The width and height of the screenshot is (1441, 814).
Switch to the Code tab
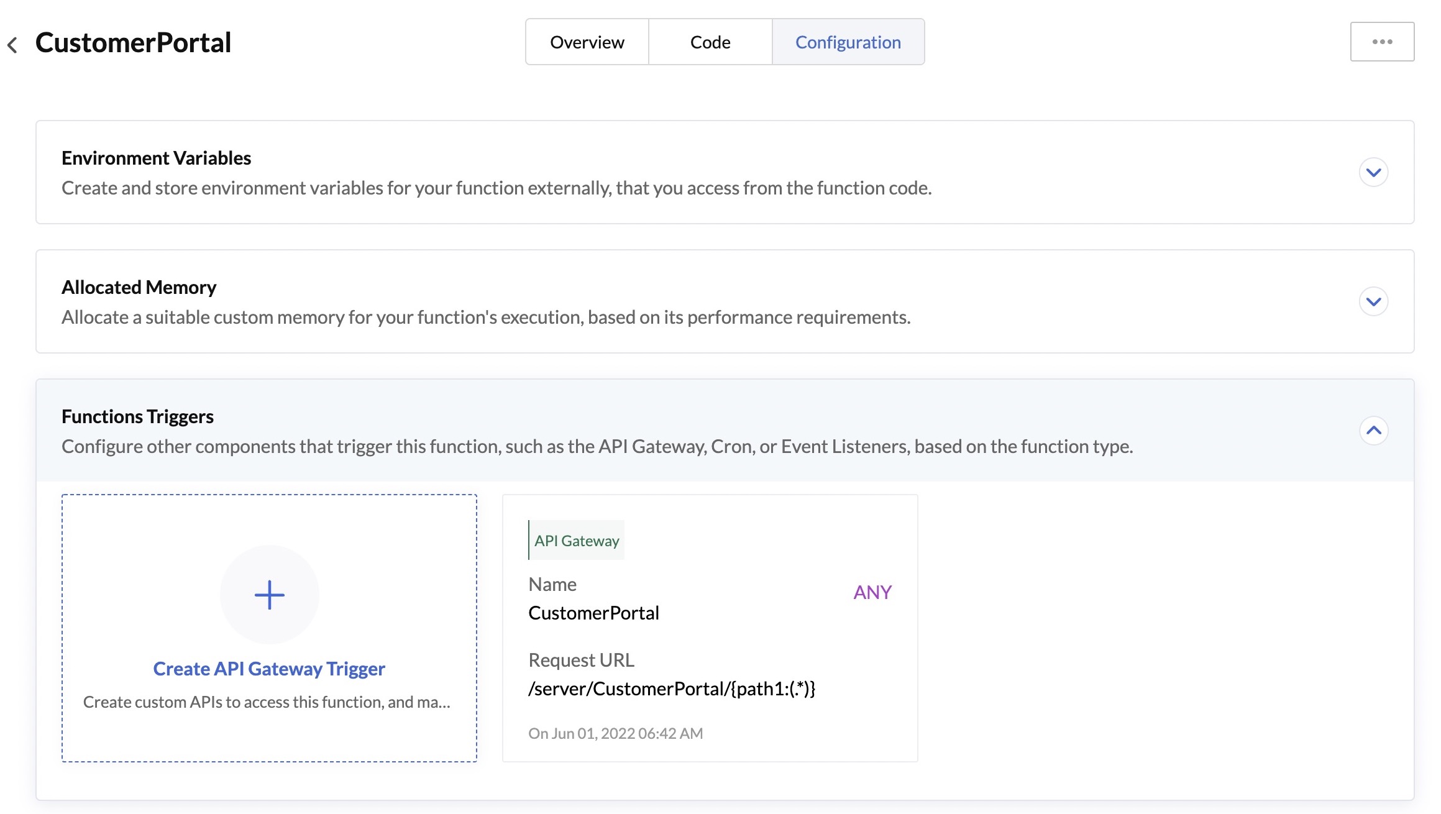[x=709, y=42]
